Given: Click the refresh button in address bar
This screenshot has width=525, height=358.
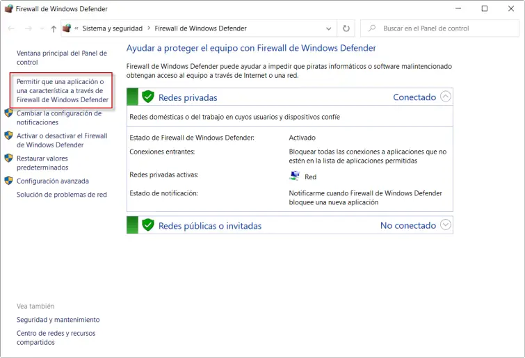Looking at the screenshot, I should 346,29.
